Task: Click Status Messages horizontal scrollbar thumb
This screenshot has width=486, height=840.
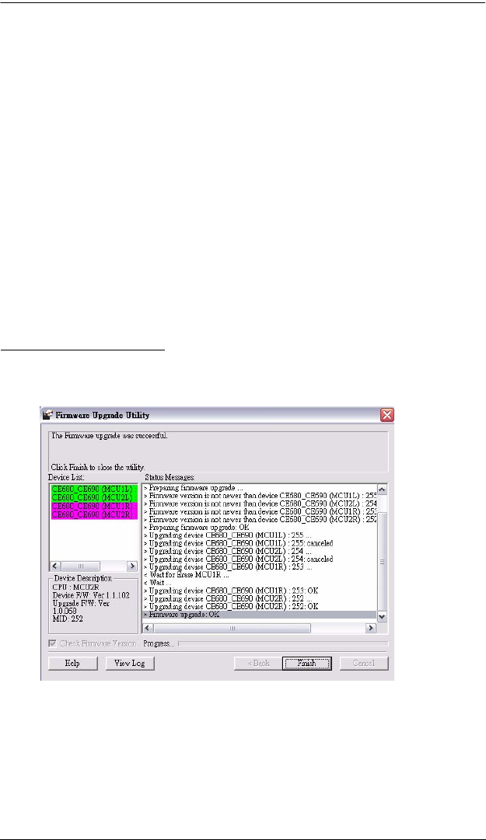Action: click(232, 628)
